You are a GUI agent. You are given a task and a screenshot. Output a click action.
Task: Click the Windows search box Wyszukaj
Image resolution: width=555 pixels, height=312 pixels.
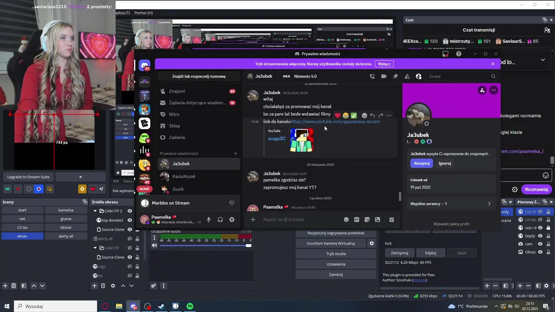tap(55, 306)
